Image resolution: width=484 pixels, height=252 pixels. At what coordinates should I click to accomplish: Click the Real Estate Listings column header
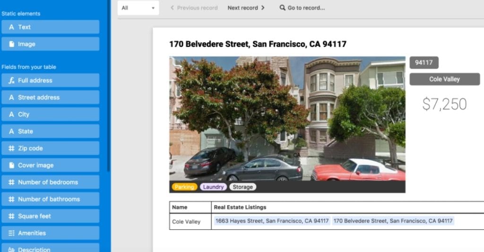[348, 207]
